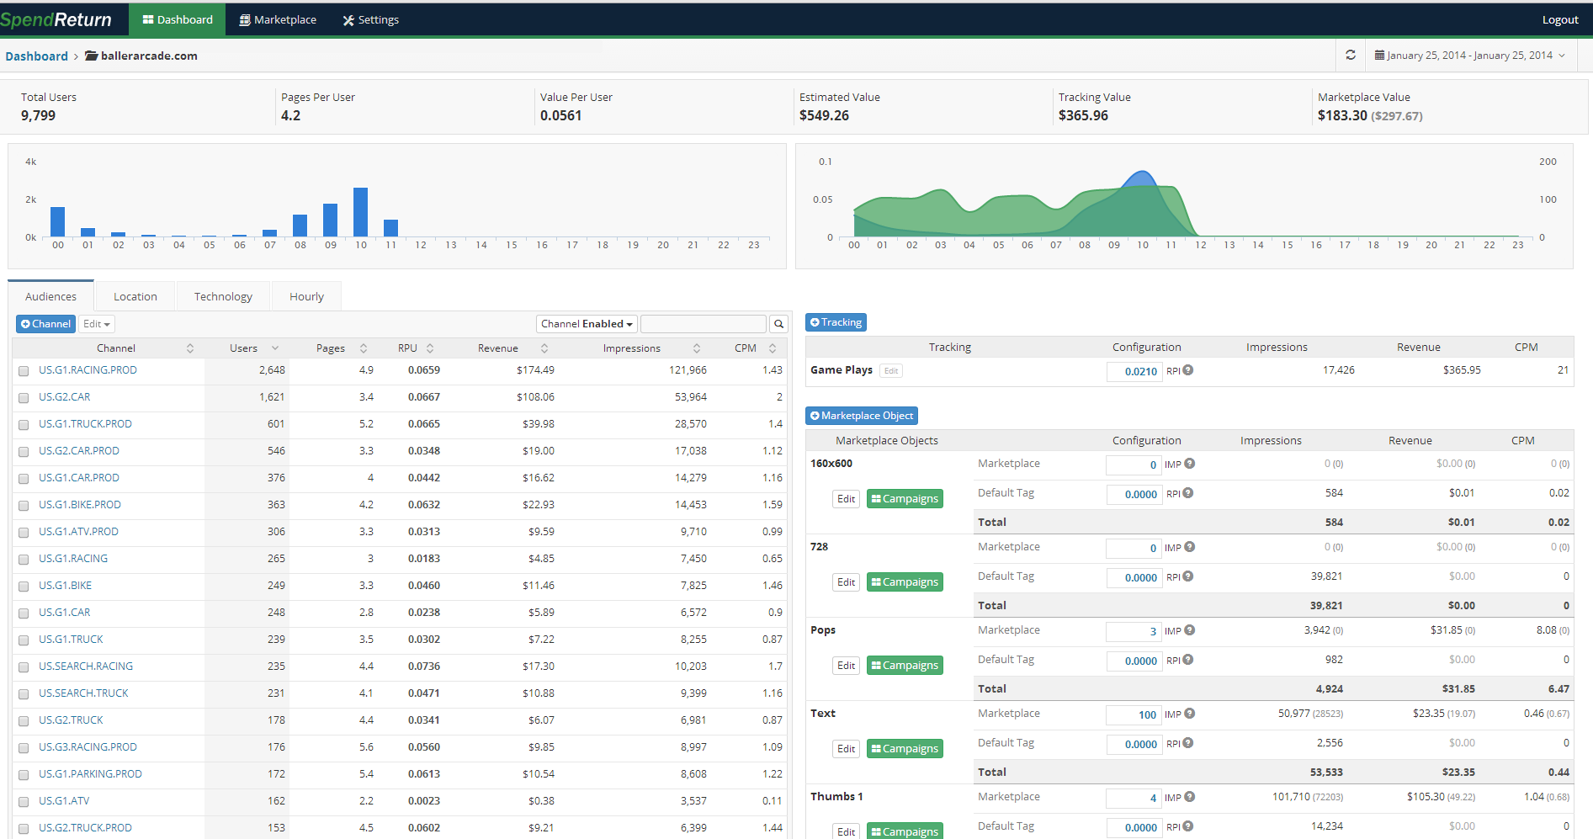Click the Marketplace Object add button
Screen dimensions: 1593x839
pos(861,415)
